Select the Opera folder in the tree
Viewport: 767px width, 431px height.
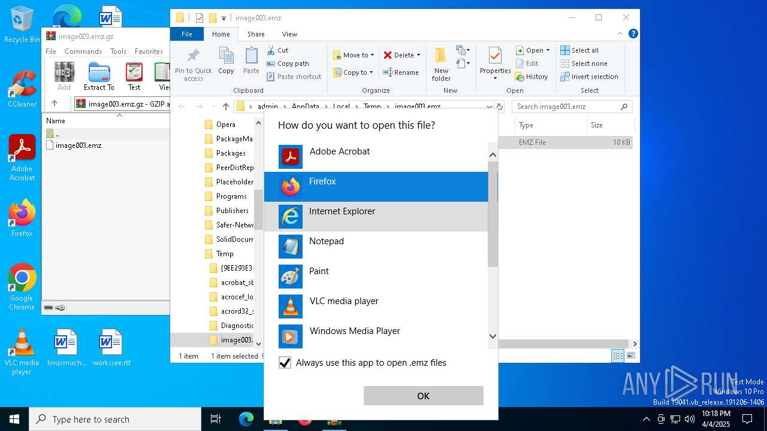tap(220, 125)
